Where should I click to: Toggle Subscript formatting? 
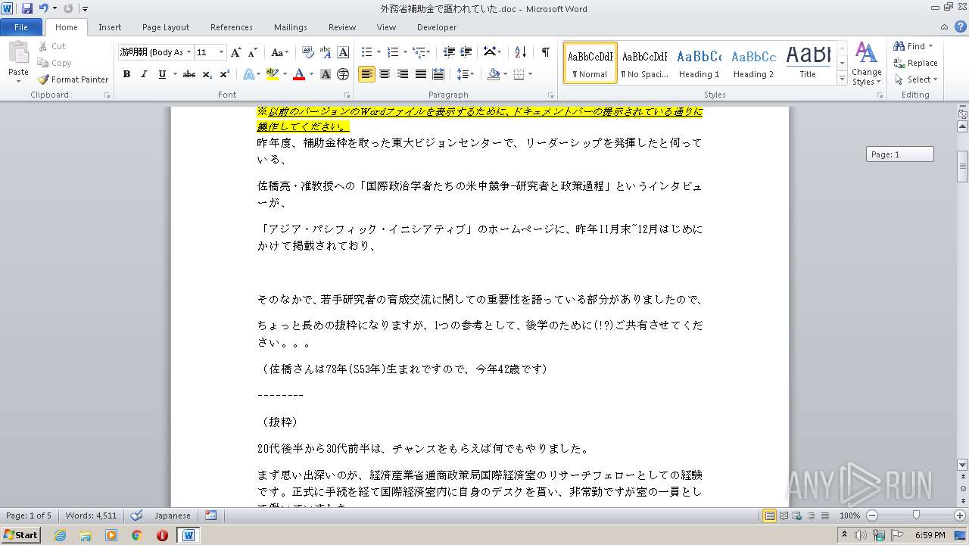tap(207, 74)
